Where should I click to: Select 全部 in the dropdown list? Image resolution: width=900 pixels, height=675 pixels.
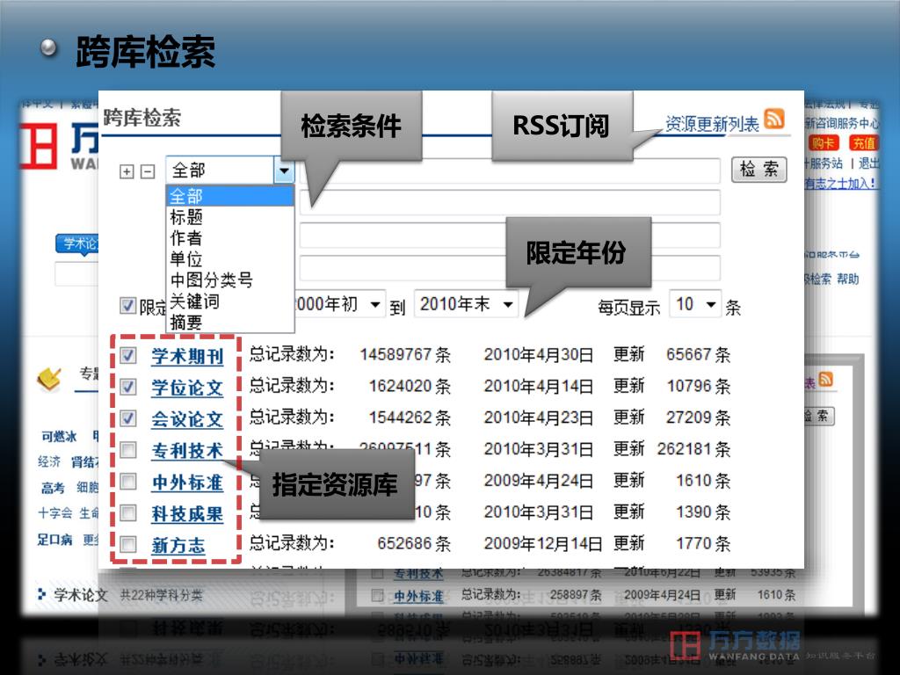pyautogui.click(x=231, y=196)
